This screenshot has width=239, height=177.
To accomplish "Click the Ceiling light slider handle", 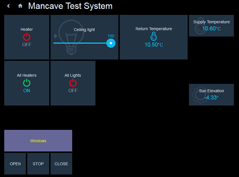I will click(111, 43).
